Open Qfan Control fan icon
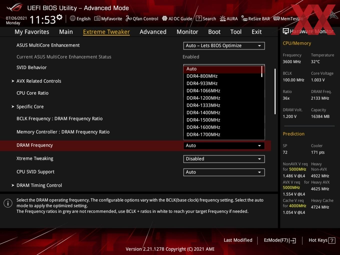The image size is (340, 255). pyautogui.click(x=128, y=18)
